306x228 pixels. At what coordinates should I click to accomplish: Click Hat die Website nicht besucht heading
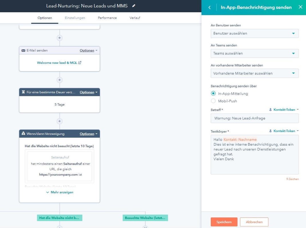(x=59, y=146)
